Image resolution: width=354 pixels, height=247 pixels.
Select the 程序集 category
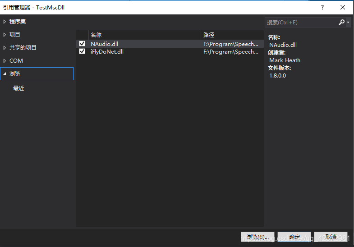tap(18, 22)
